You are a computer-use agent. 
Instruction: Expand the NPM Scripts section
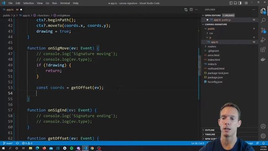tap(211, 139)
